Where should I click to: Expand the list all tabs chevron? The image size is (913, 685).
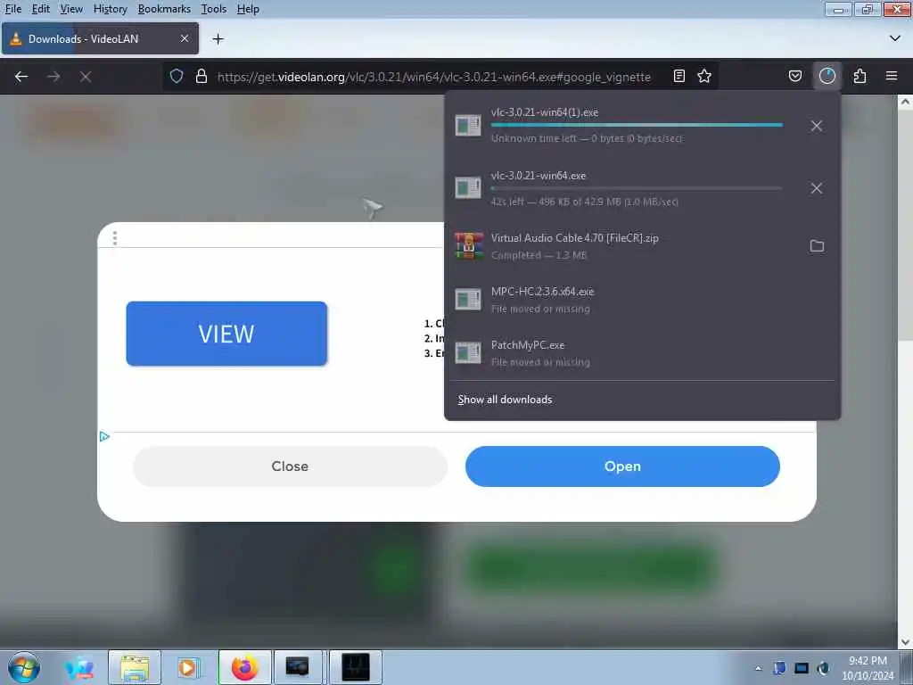895,38
